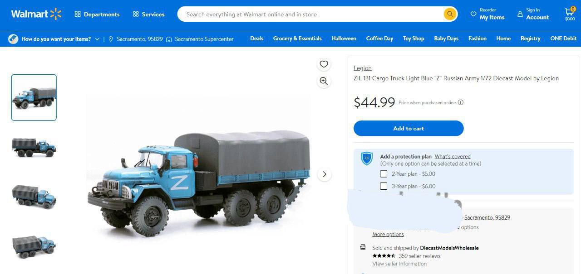Click the Add to cart button
The image size is (581, 274).
[x=409, y=128]
